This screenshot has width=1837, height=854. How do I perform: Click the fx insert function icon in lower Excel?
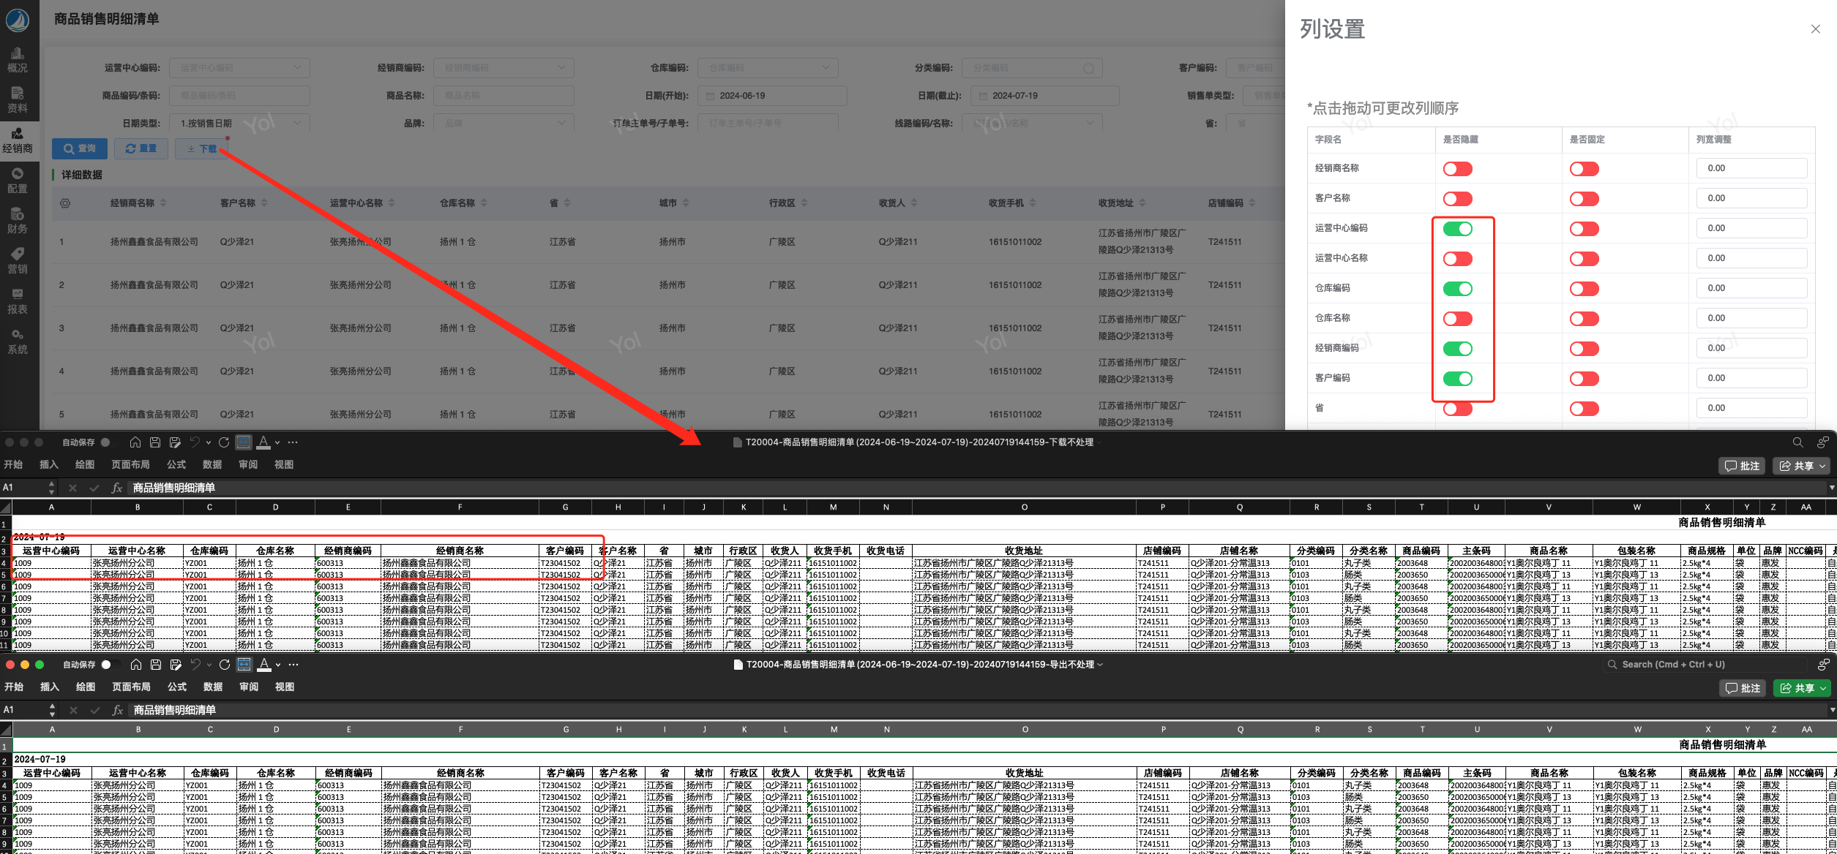(117, 710)
